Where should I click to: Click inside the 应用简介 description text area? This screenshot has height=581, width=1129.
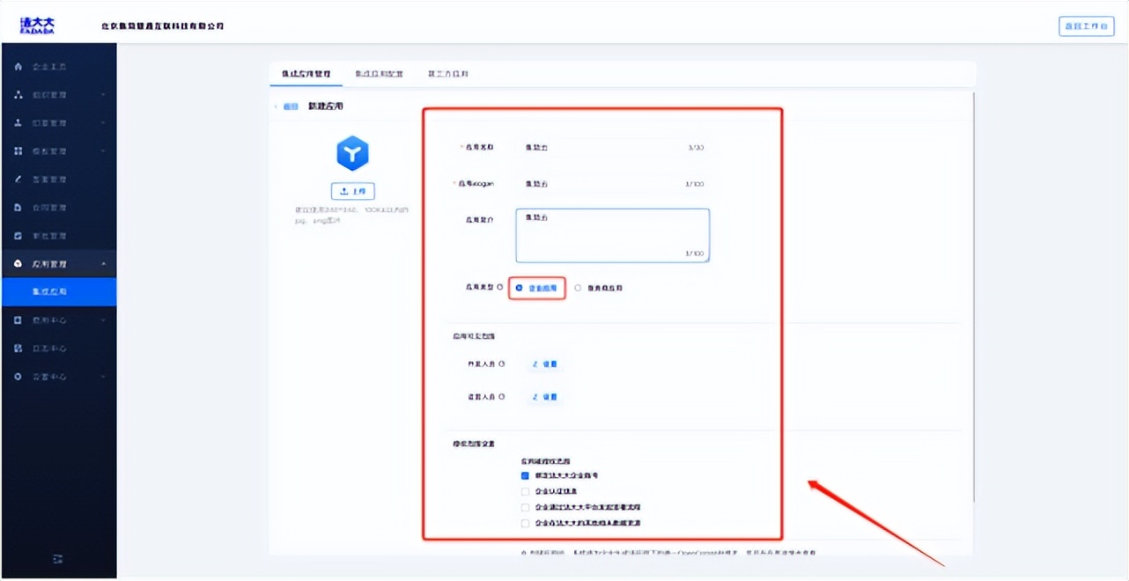611,236
